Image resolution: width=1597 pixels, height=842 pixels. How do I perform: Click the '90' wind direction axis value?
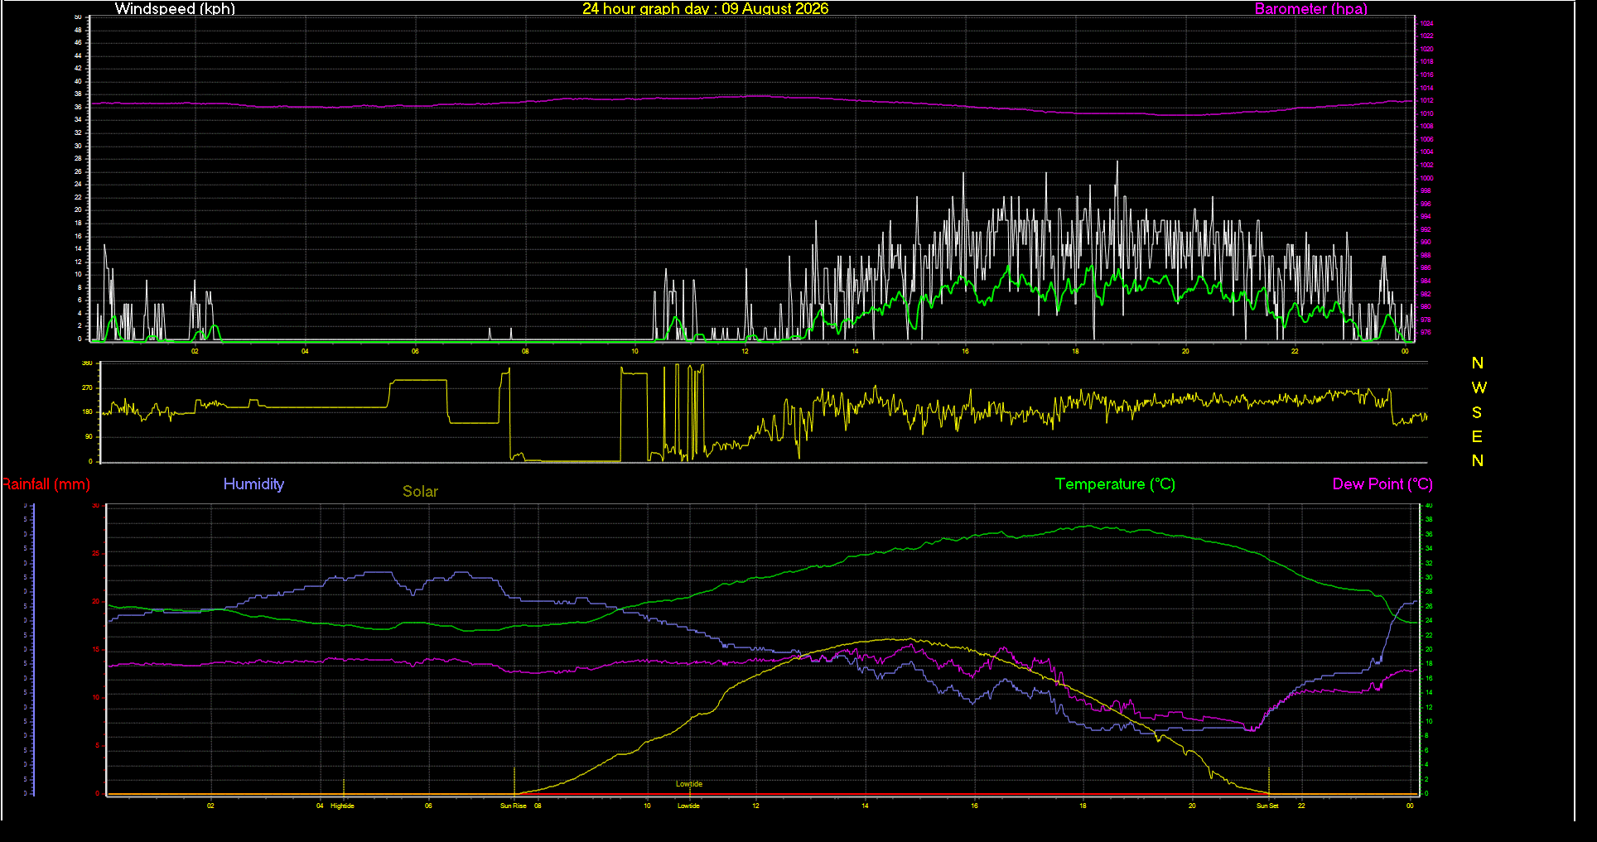coord(88,436)
